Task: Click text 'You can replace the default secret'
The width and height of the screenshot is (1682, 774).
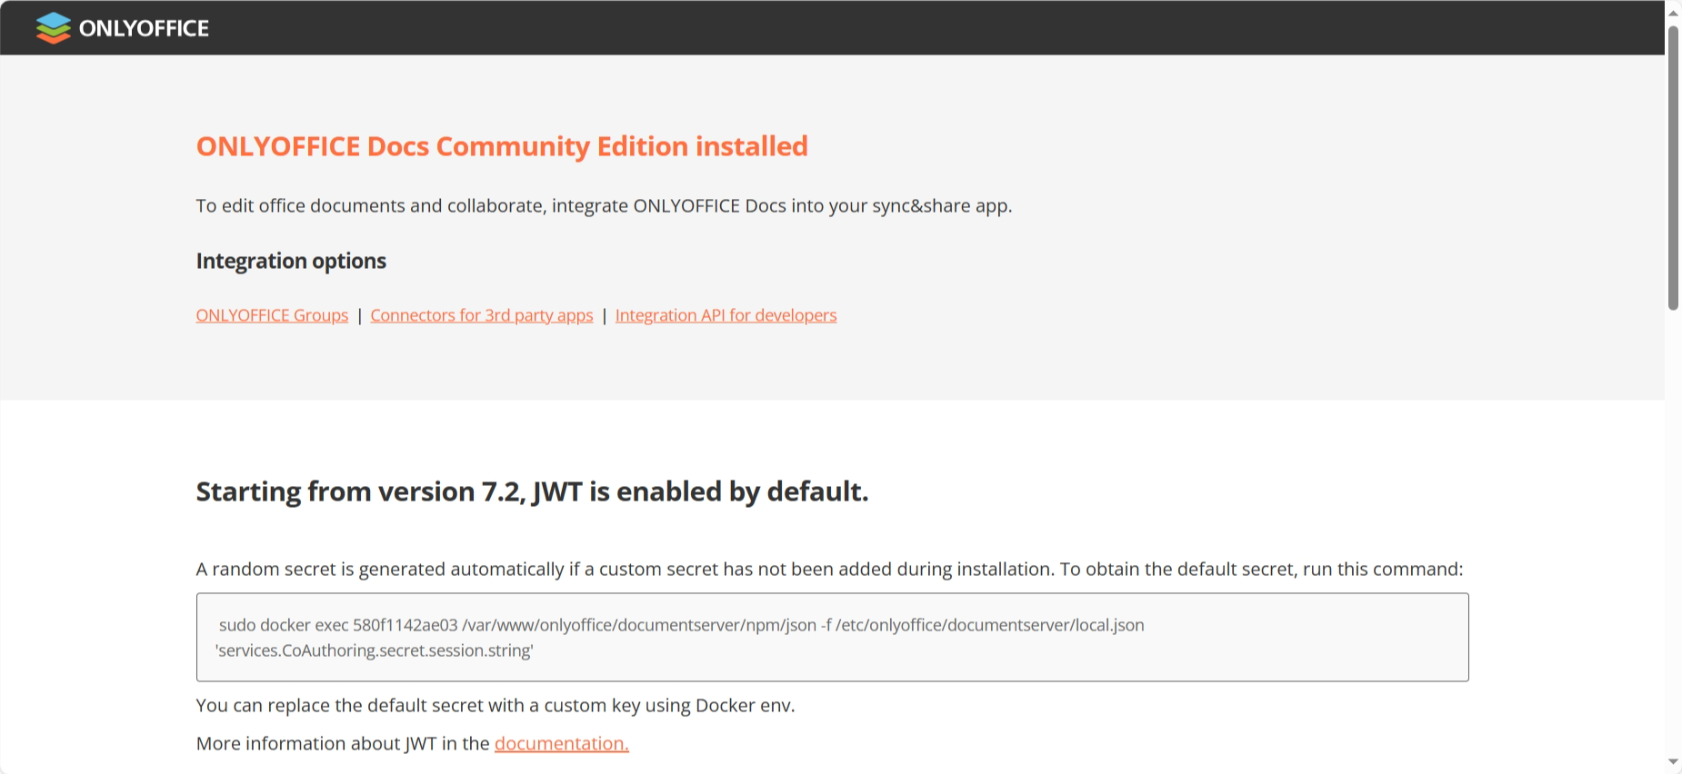Action: [496, 705]
